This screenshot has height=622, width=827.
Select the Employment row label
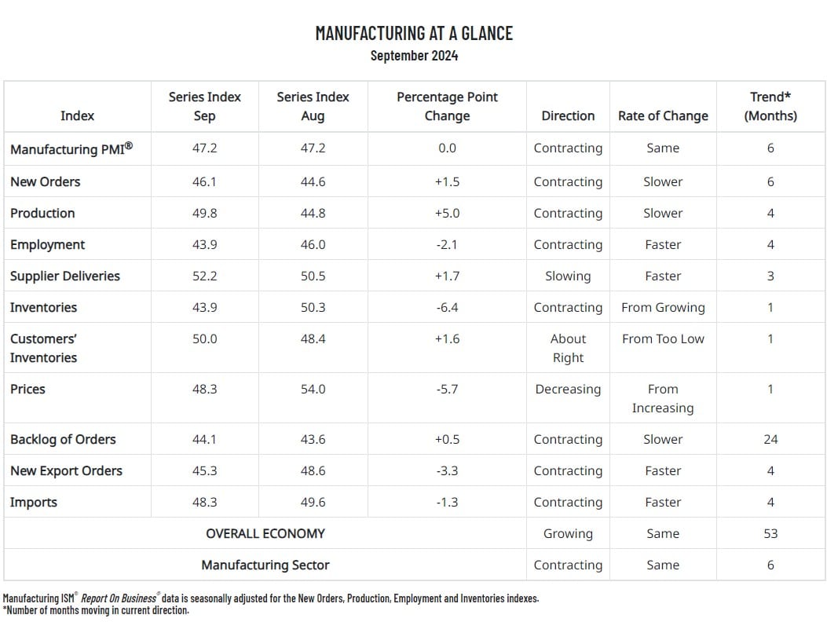click(47, 244)
